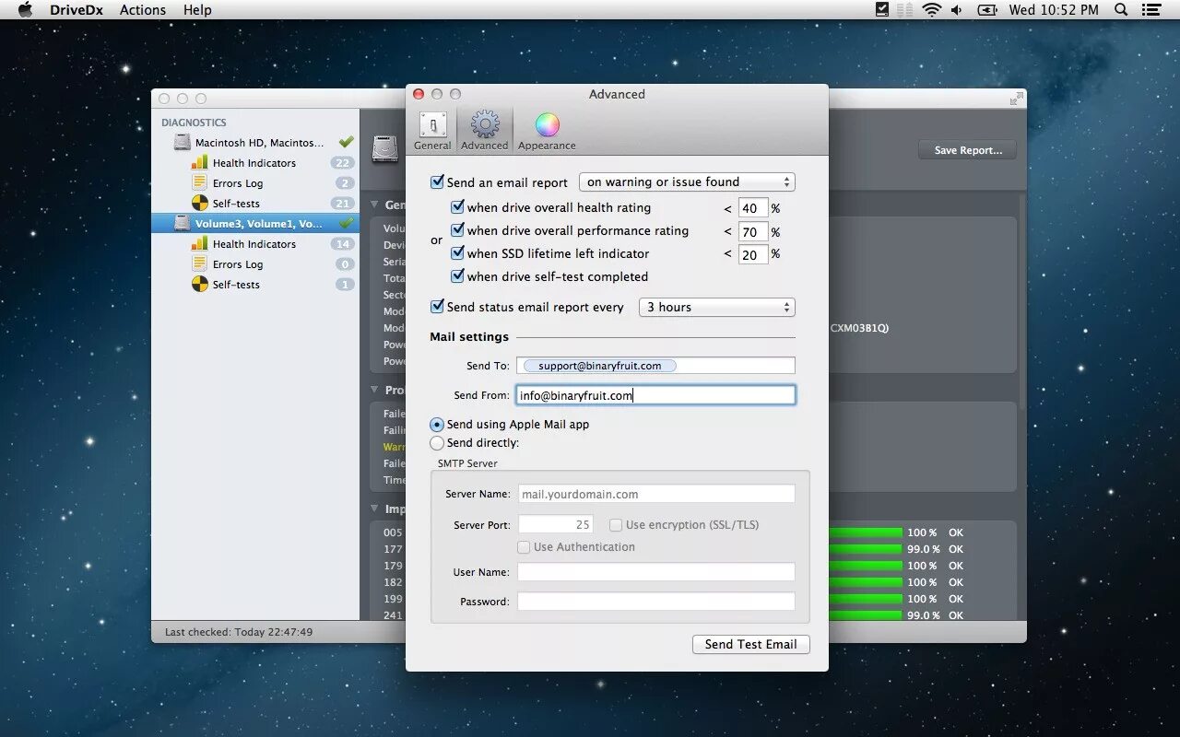Click the green bar for indicator 199
The height and width of the screenshot is (737, 1180).
(866, 599)
